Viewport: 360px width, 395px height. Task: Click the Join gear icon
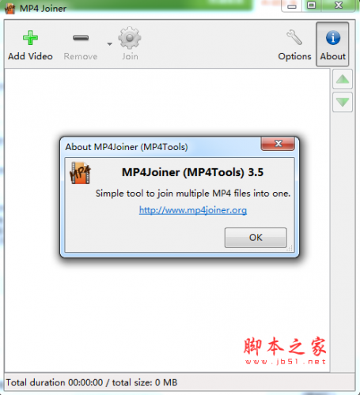pyautogui.click(x=130, y=38)
